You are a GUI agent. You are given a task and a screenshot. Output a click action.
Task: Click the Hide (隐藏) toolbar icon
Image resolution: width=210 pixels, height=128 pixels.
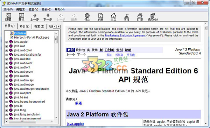(x=8, y=16)
